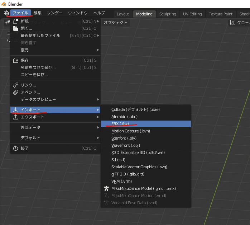Open the ウィンドウ menu
Image resolution: width=250 pixels, height=225 pixels.
click(x=78, y=13)
